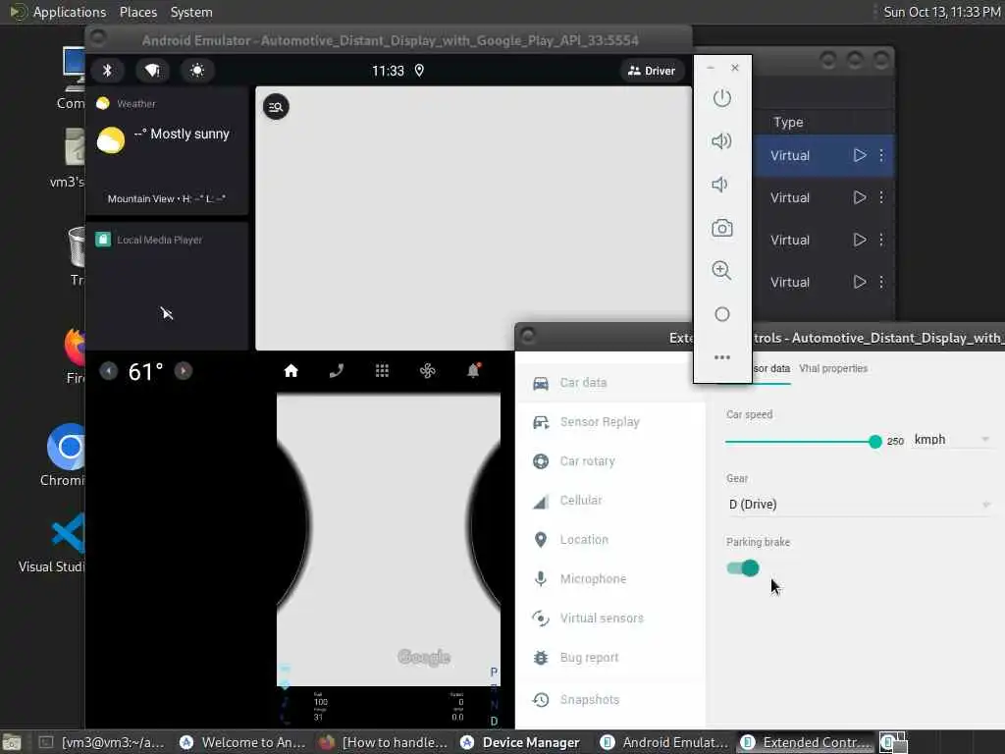Toggle Bluetooth icon in emulator status bar

[108, 71]
